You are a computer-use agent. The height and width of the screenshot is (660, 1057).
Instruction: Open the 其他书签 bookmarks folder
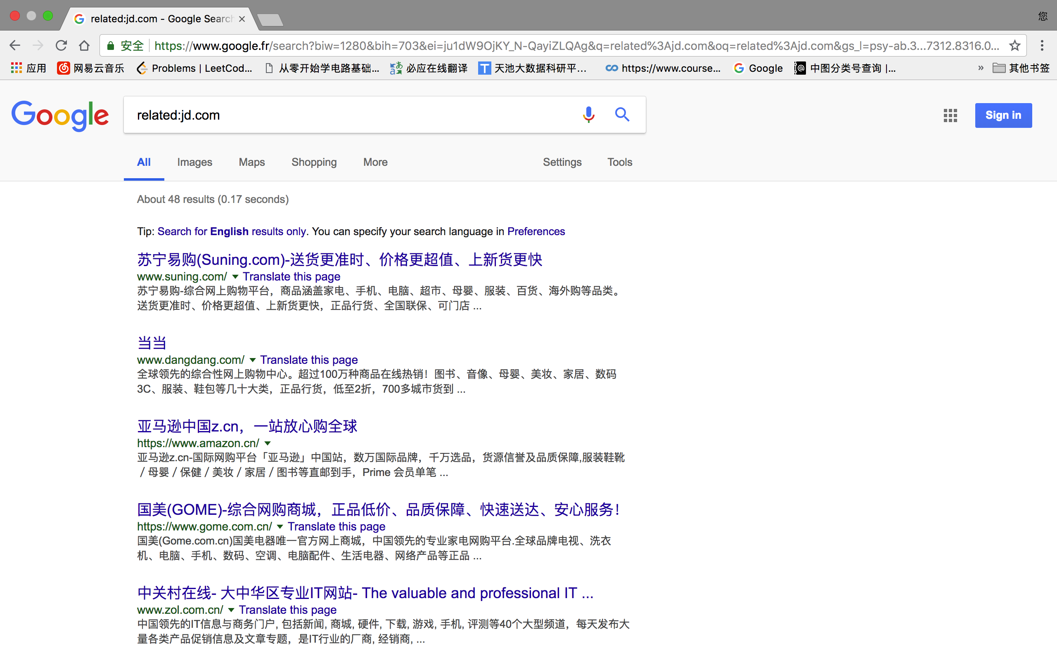(x=1021, y=68)
